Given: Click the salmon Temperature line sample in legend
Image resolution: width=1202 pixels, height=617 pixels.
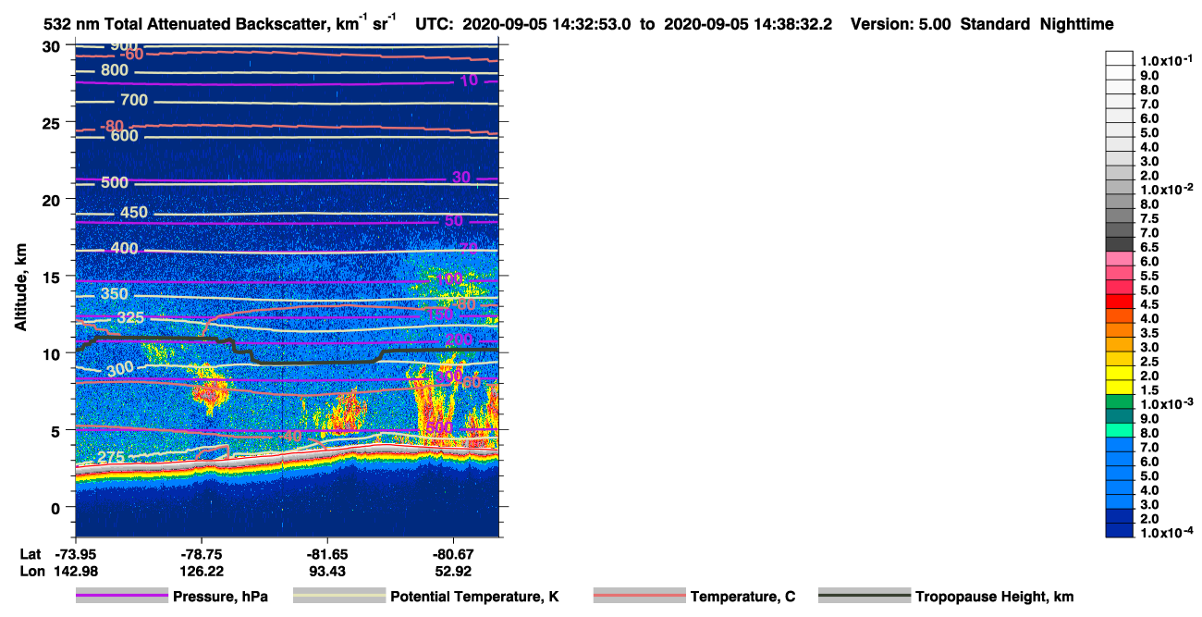Looking at the screenshot, I should pos(639,597).
